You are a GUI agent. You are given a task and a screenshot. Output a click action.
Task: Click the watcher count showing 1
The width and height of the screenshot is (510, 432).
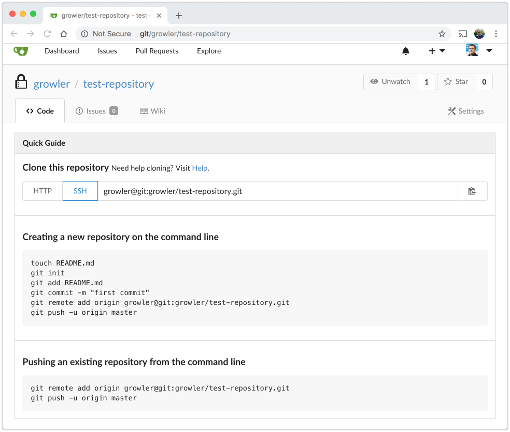pos(426,81)
